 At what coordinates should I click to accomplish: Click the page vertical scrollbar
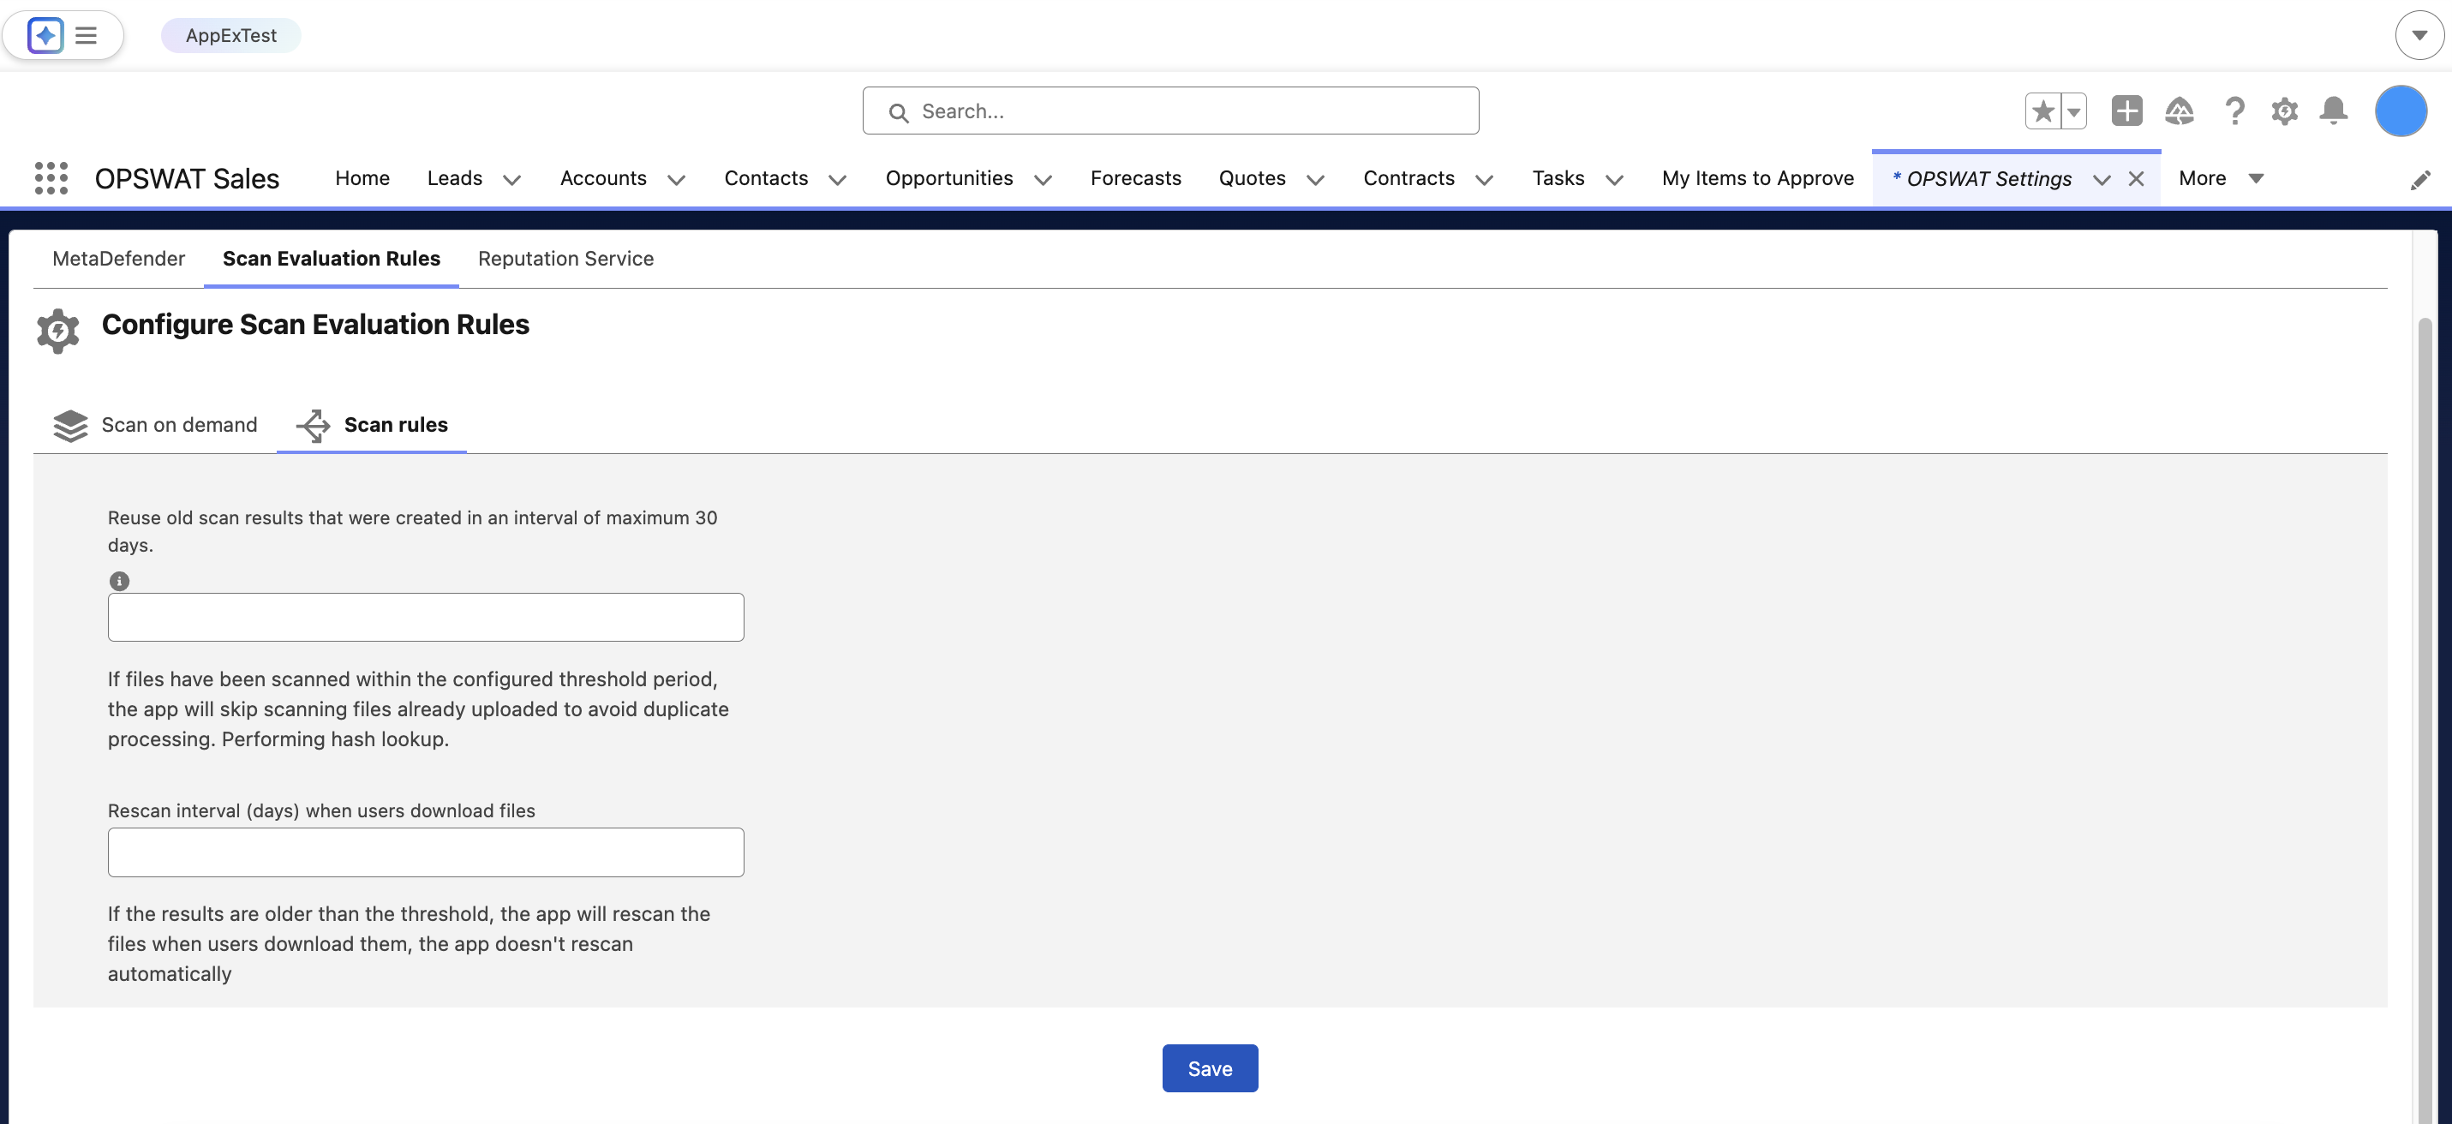2425,667
